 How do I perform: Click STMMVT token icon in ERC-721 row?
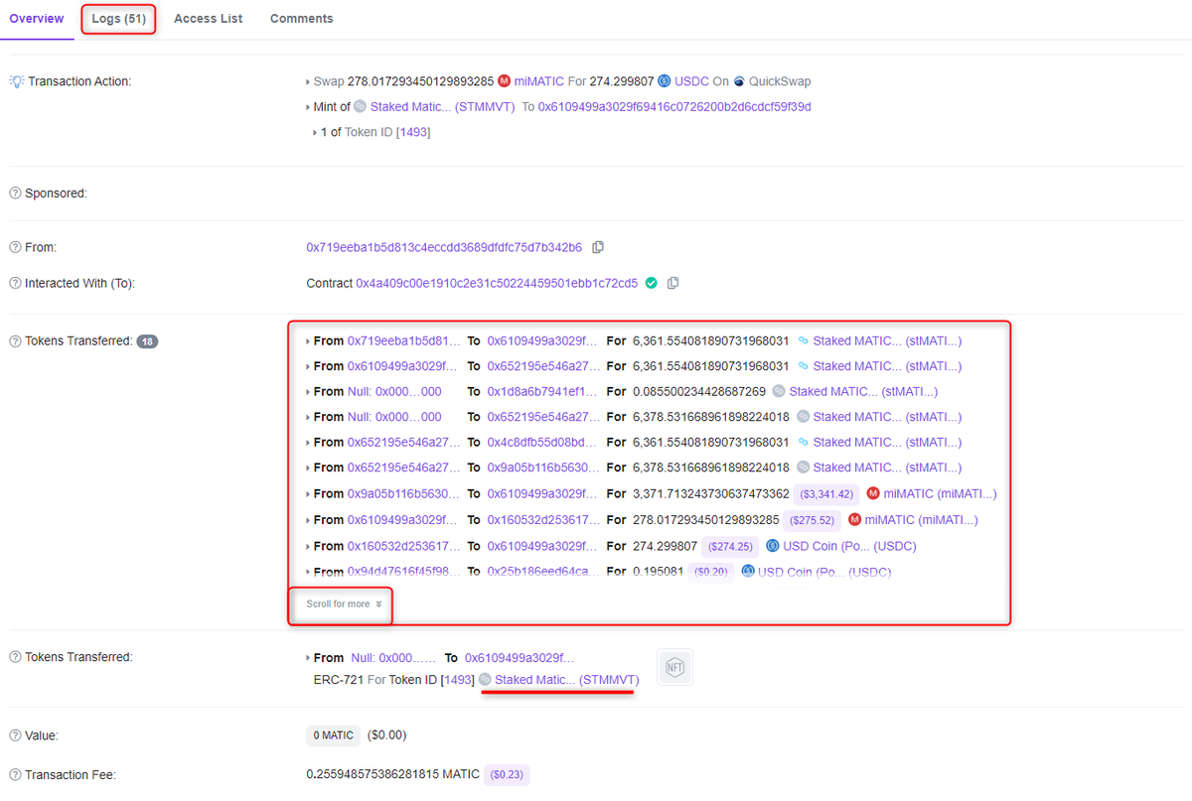click(x=485, y=680)
